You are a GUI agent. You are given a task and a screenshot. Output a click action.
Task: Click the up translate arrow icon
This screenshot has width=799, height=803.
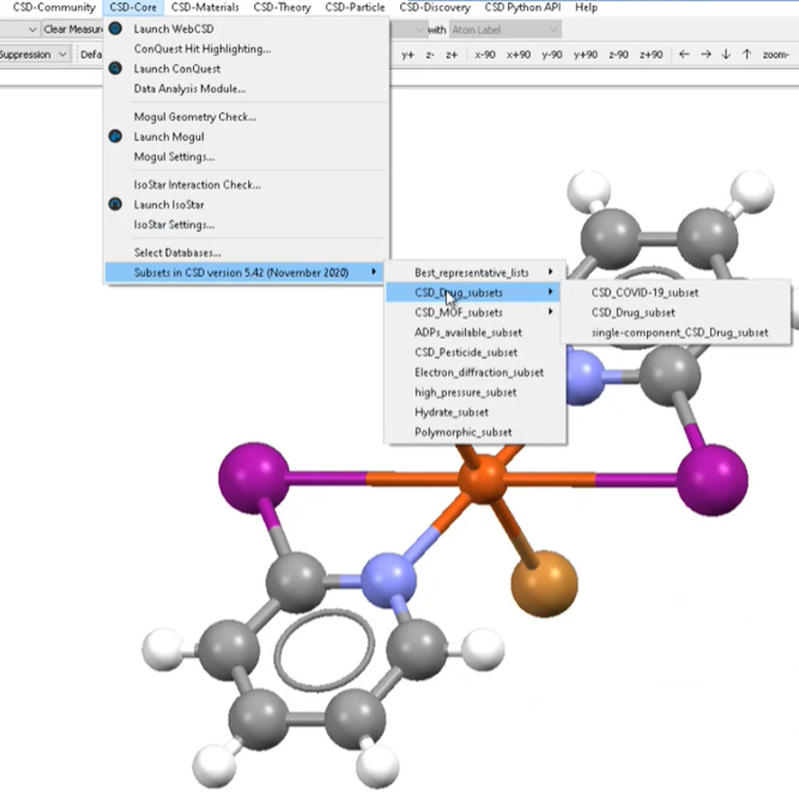(x=746, y=54)
